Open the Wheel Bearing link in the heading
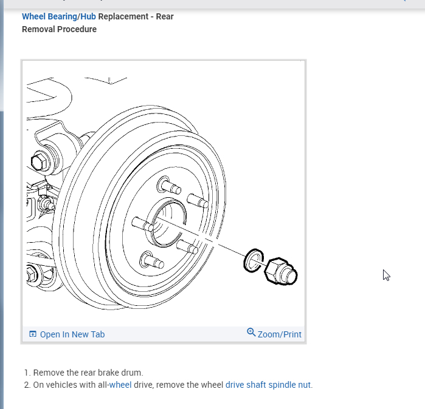 [x=49, y=16]
